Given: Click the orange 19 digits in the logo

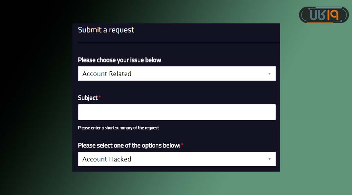Looking at the screenshot, I should 333,15.
